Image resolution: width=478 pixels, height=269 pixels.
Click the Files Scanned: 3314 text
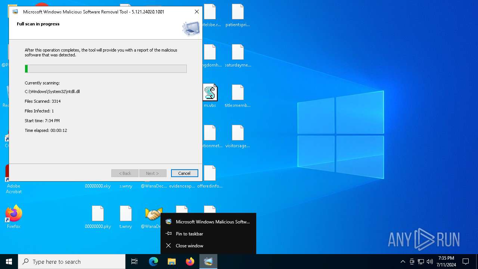click(43, 101)
